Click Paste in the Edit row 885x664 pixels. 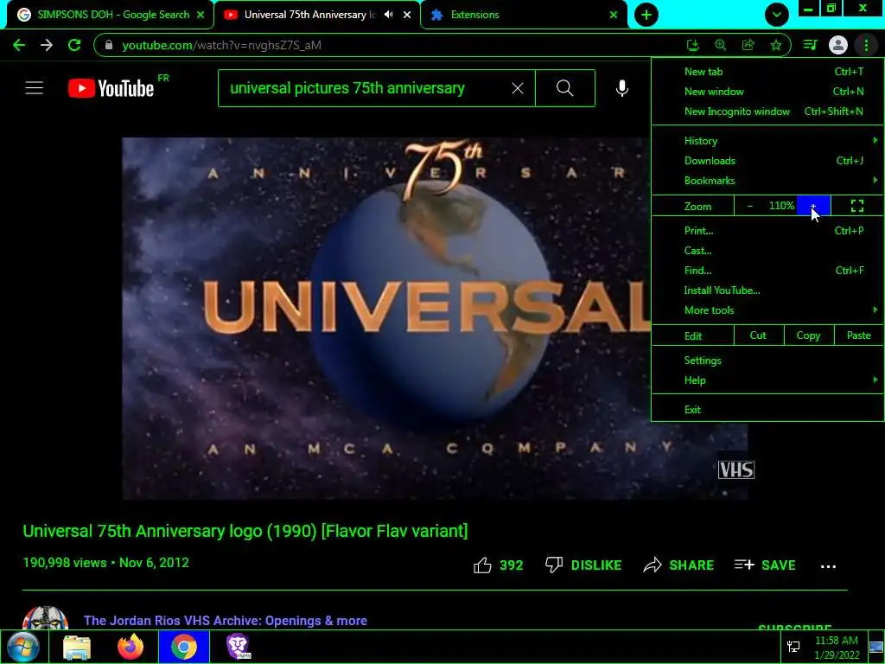858,335
